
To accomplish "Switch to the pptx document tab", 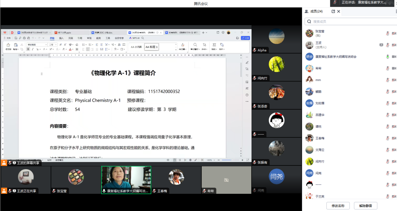I will tap(71, 32).
